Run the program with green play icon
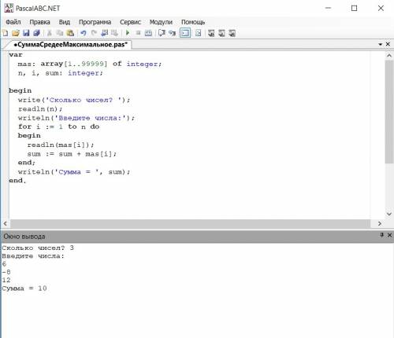 [x=128, y=33]
